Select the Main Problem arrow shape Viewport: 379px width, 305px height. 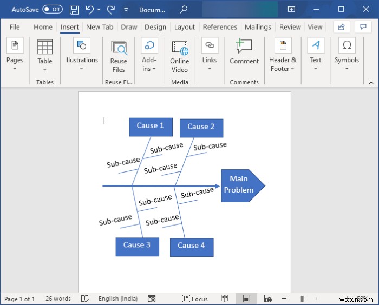(243, 185)
